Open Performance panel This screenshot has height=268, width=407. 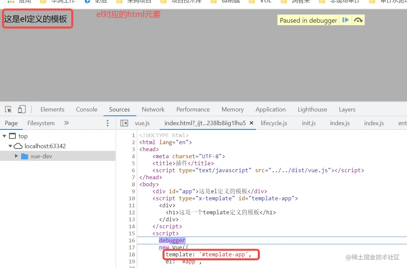click(x=193, y=109)
